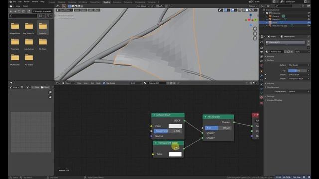319x179 pixels.
Task: Click the file browser back arrow
Action: [x=11, y=11]
